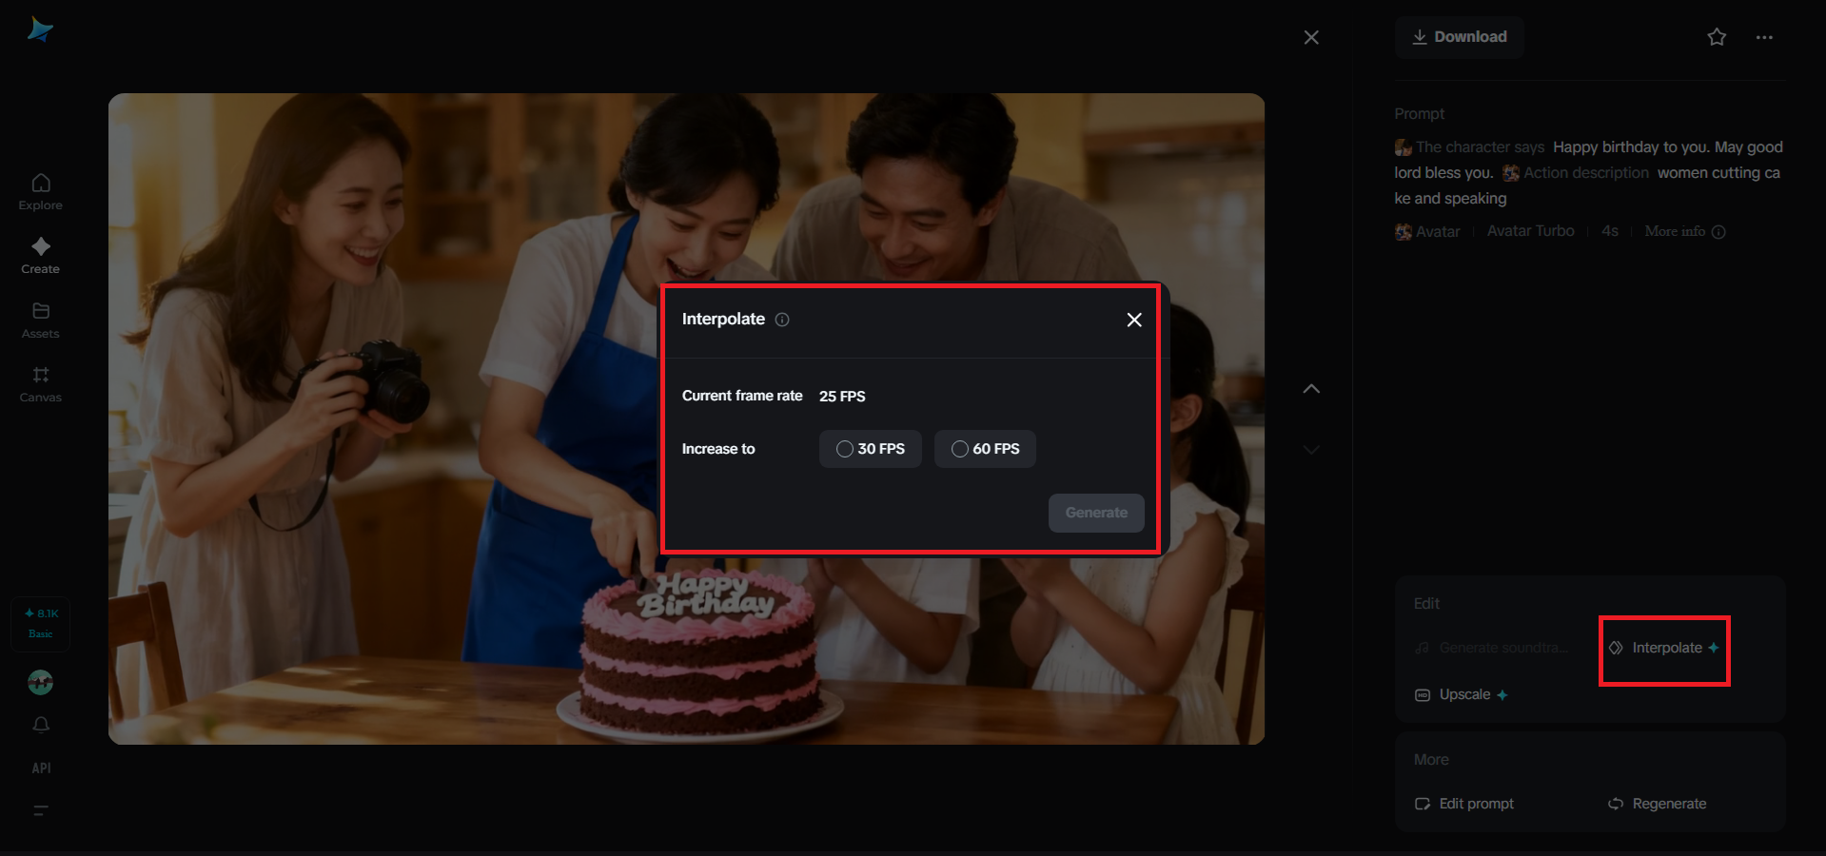Open notifications via the bell icon

pyautogui.click(x=40, y=725)
